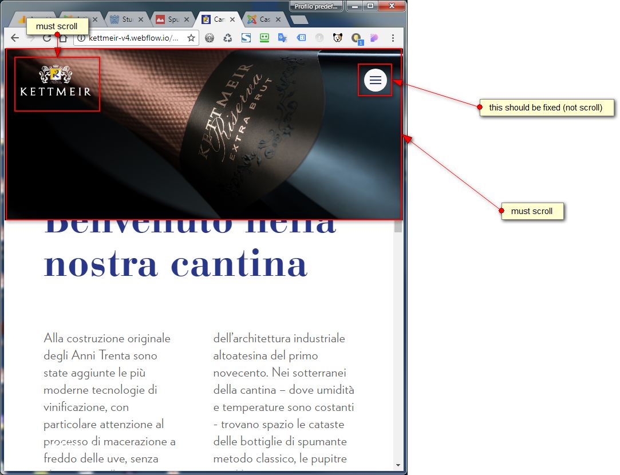The image size is (620, 475).
Task: Click the Profilo predef profile button
Action: click(317, 6)
